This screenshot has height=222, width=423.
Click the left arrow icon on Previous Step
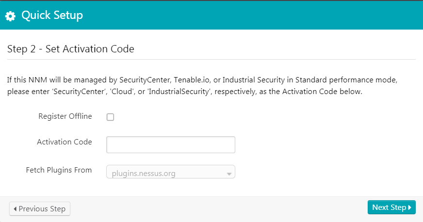[x=15, y=209]
